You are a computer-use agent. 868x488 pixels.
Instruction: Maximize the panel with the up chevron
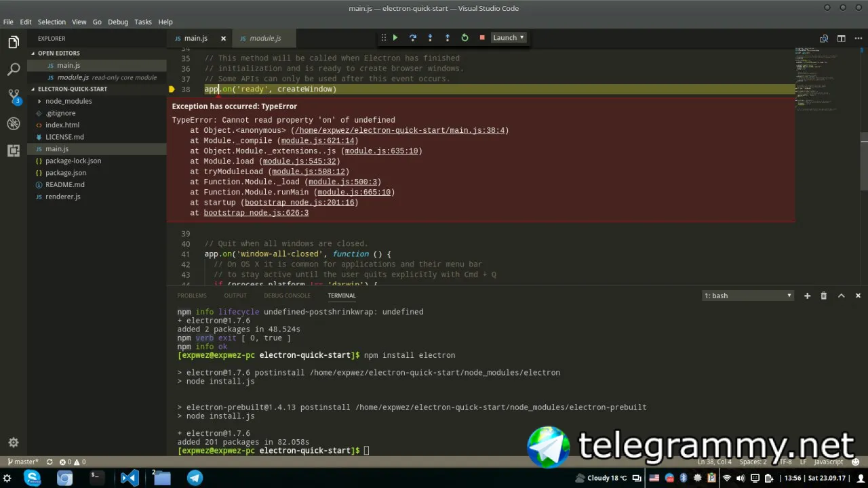tap(841, 296)
